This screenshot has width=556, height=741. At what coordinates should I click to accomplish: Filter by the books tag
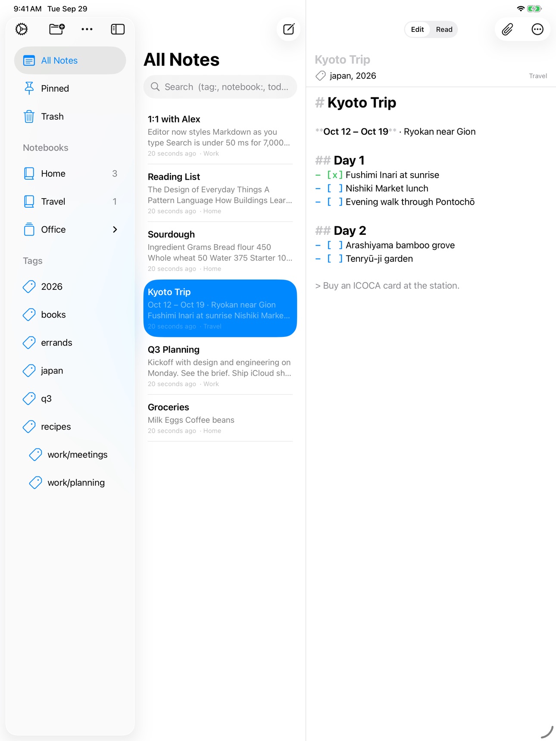pos(70,314)
